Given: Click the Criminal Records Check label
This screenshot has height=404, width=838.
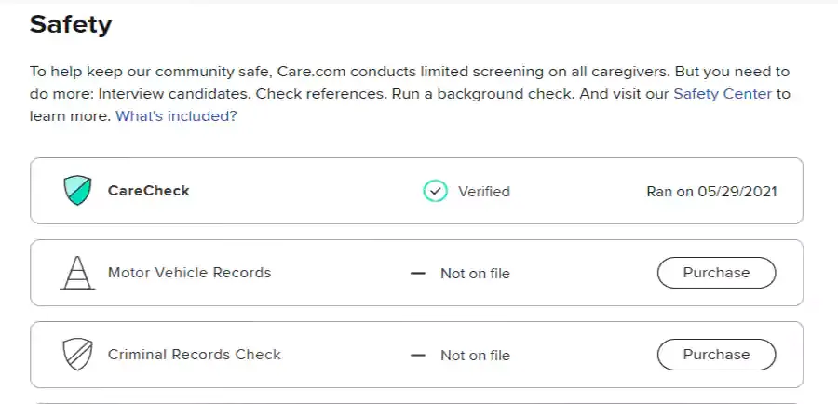Looking at the screenshot, I should [x=194, y=355].
